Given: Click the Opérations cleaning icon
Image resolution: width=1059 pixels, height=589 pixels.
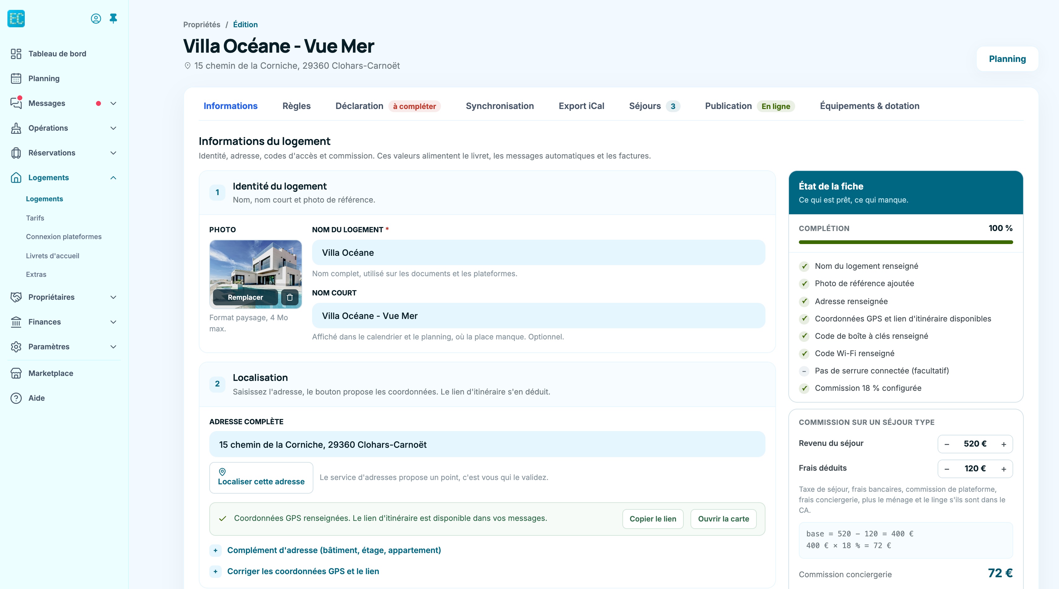Looking at the screenshot, I should point(16,128).
